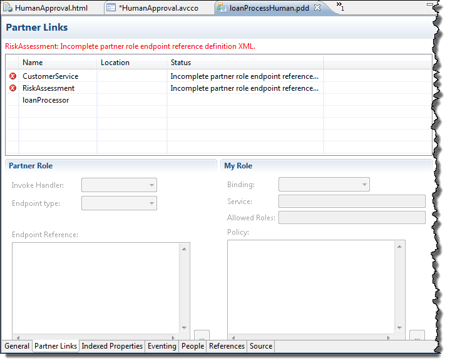Click the loanProcessHuman.pdd file icon
450x363 pixels.
click(x=222, y=8)
